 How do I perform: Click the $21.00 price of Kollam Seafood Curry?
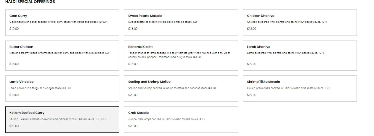pyautogui.click(x=14, y=126)
